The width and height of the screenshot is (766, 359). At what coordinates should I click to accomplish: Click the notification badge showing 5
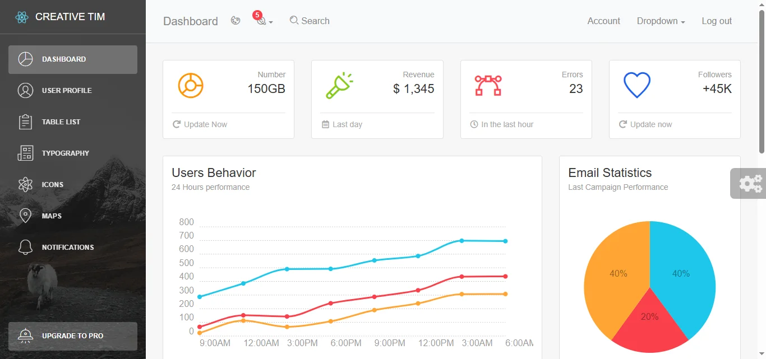(x=258, y=15)
